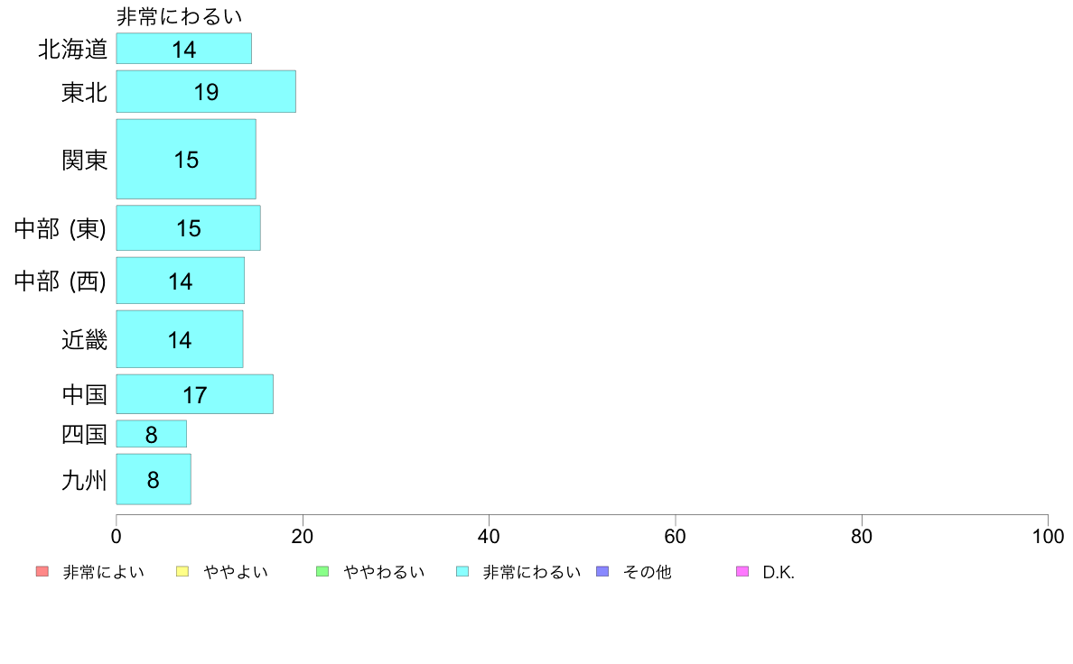This screenshot has width=1073, height=664.
Task: Click the cyan 非常にわるい legend swatch
Action: [x=462, y=572]
